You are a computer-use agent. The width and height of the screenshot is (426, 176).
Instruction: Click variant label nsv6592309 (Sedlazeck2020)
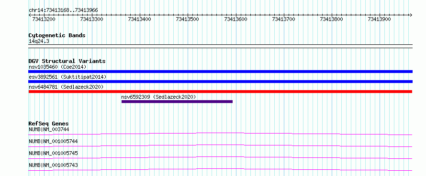(158, 97)
